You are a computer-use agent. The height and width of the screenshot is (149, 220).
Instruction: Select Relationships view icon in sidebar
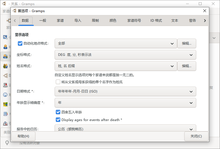click(x=5, y=56)
